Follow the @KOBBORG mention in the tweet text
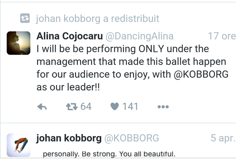The width and height of the screenshot is (236, 160). click(x=201, y=74)
